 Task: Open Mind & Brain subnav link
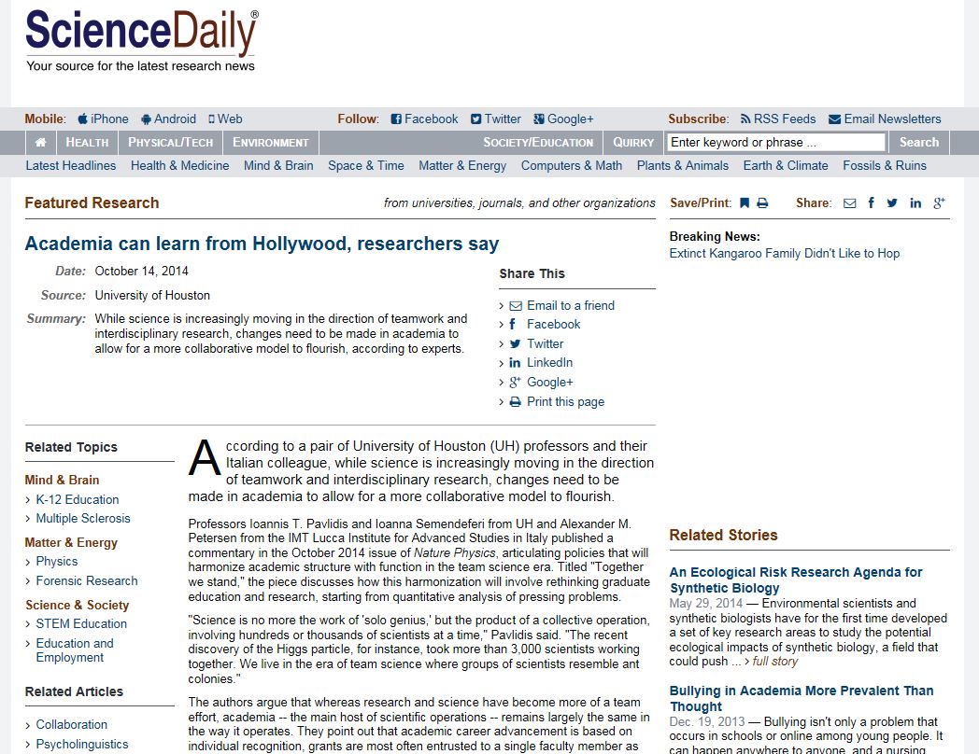(278, 166)
